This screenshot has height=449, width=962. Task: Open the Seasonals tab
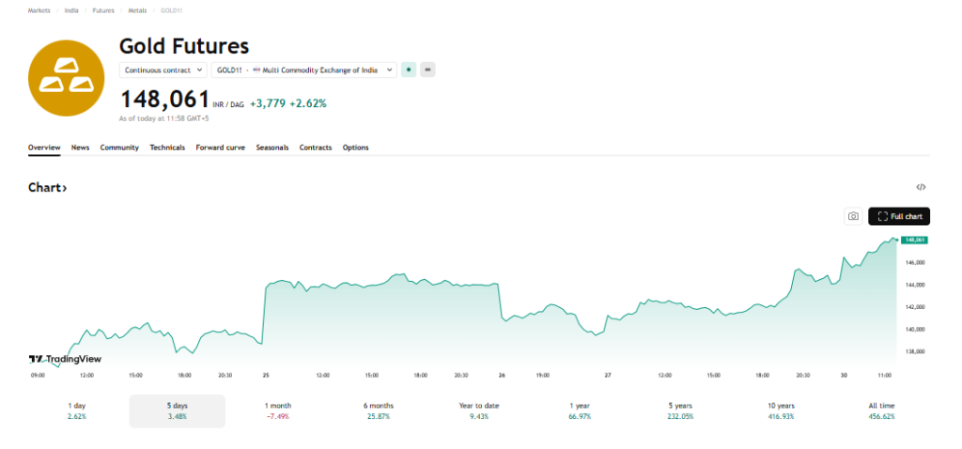(x=272, y=147)
